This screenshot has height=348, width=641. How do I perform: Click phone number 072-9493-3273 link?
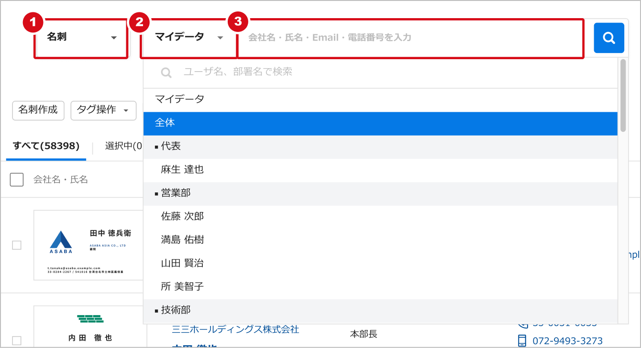coord(567,341)
